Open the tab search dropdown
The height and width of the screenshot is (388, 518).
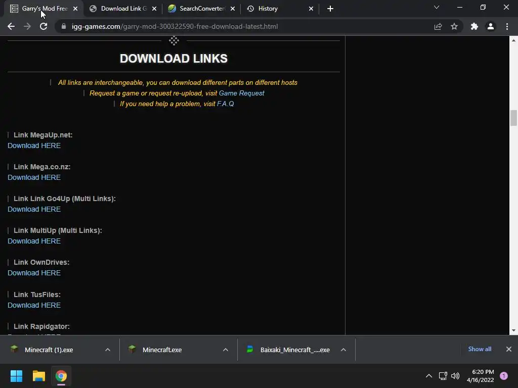[437, 7]
